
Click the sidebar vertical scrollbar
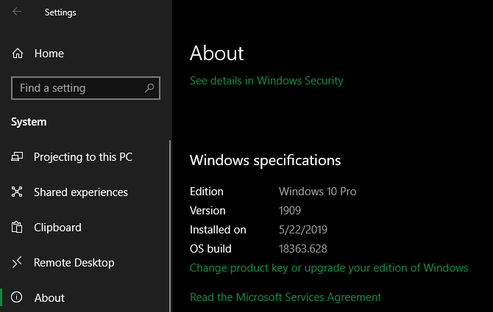(170, 220)
